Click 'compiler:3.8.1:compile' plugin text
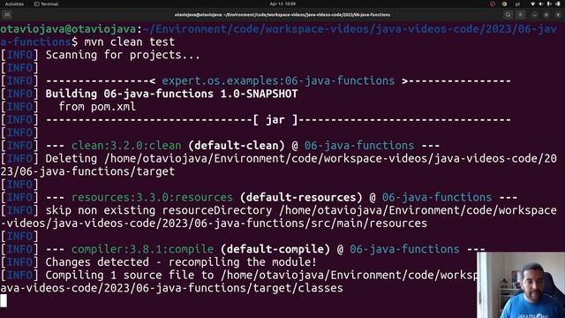The width and height of the screenshot is (565, 318). [x=142, y=249]
